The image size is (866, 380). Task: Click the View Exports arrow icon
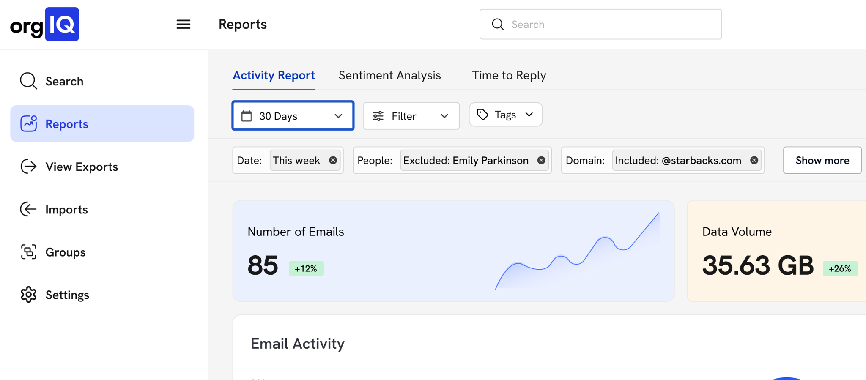[x=28, y=167]
